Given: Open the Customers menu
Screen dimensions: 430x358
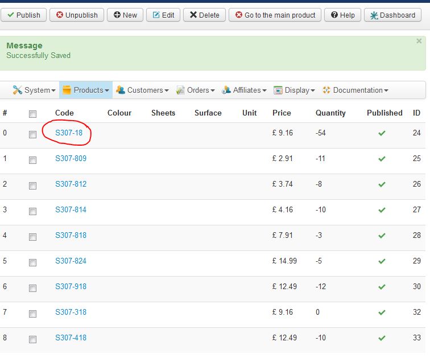Looking at the screenshot, I should 142,90.
